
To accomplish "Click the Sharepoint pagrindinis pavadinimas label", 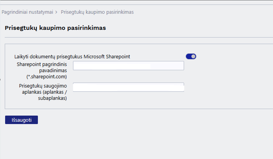I will [x=42, y=64].
